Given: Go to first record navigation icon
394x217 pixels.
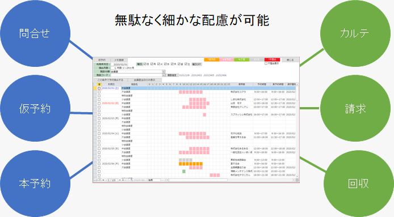Looking at the screenshot, I should (103, 180).
